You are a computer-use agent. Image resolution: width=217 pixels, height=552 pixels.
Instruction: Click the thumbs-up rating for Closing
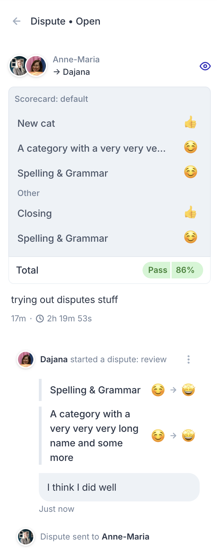[x=190, y=213]
